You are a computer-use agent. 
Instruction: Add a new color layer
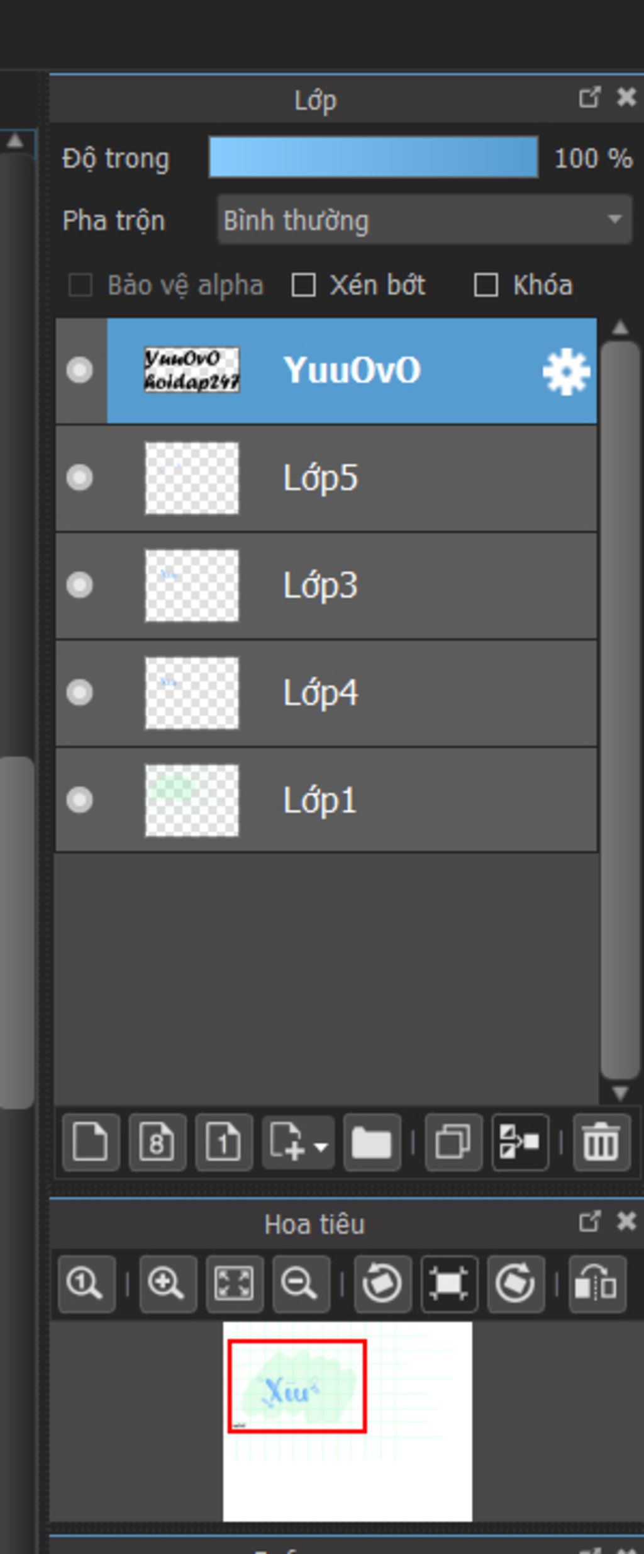tap(91, 1142)
